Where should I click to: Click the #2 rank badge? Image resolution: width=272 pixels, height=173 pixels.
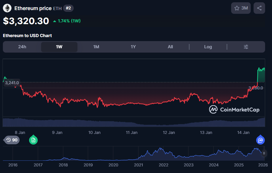(68, 8)
